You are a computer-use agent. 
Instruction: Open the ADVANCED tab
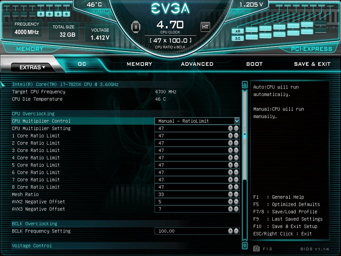click(x=197, y=64)
